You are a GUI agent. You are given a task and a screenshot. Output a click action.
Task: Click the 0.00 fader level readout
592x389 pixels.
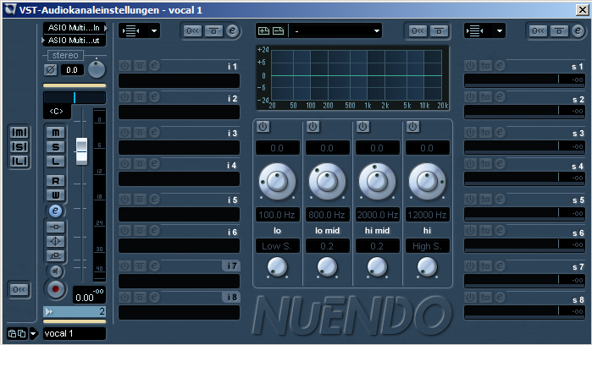(x=85, y=298)
